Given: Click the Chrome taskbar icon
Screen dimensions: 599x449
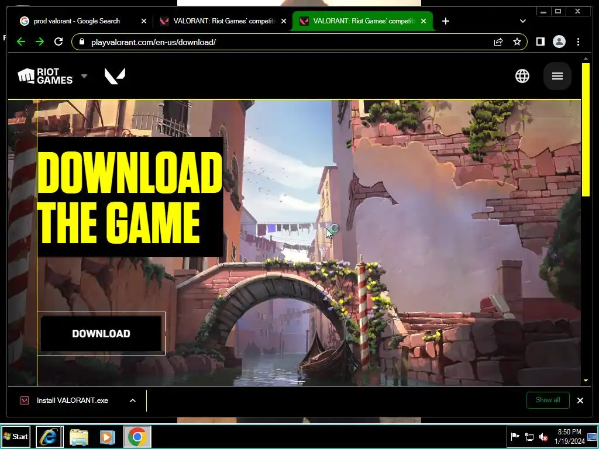Looking at the screenshot, I should pos(137,436).
